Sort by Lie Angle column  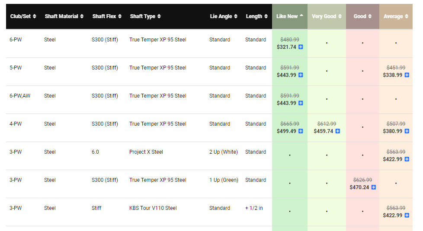point(223,16)
